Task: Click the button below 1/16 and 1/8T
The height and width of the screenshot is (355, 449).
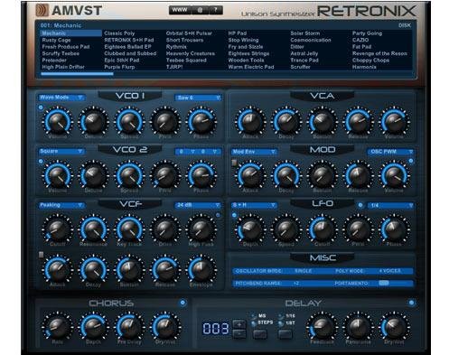Action: click(285, 334)
